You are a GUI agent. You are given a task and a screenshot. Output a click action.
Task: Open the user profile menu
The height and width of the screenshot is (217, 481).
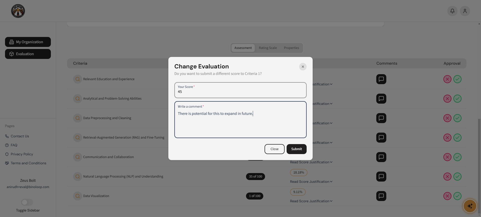465,11
